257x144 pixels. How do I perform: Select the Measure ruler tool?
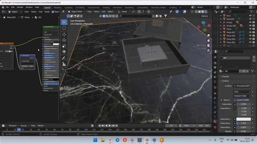pos(64,64)
